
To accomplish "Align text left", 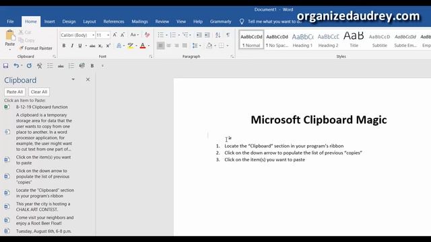I will tap(160, 46).
